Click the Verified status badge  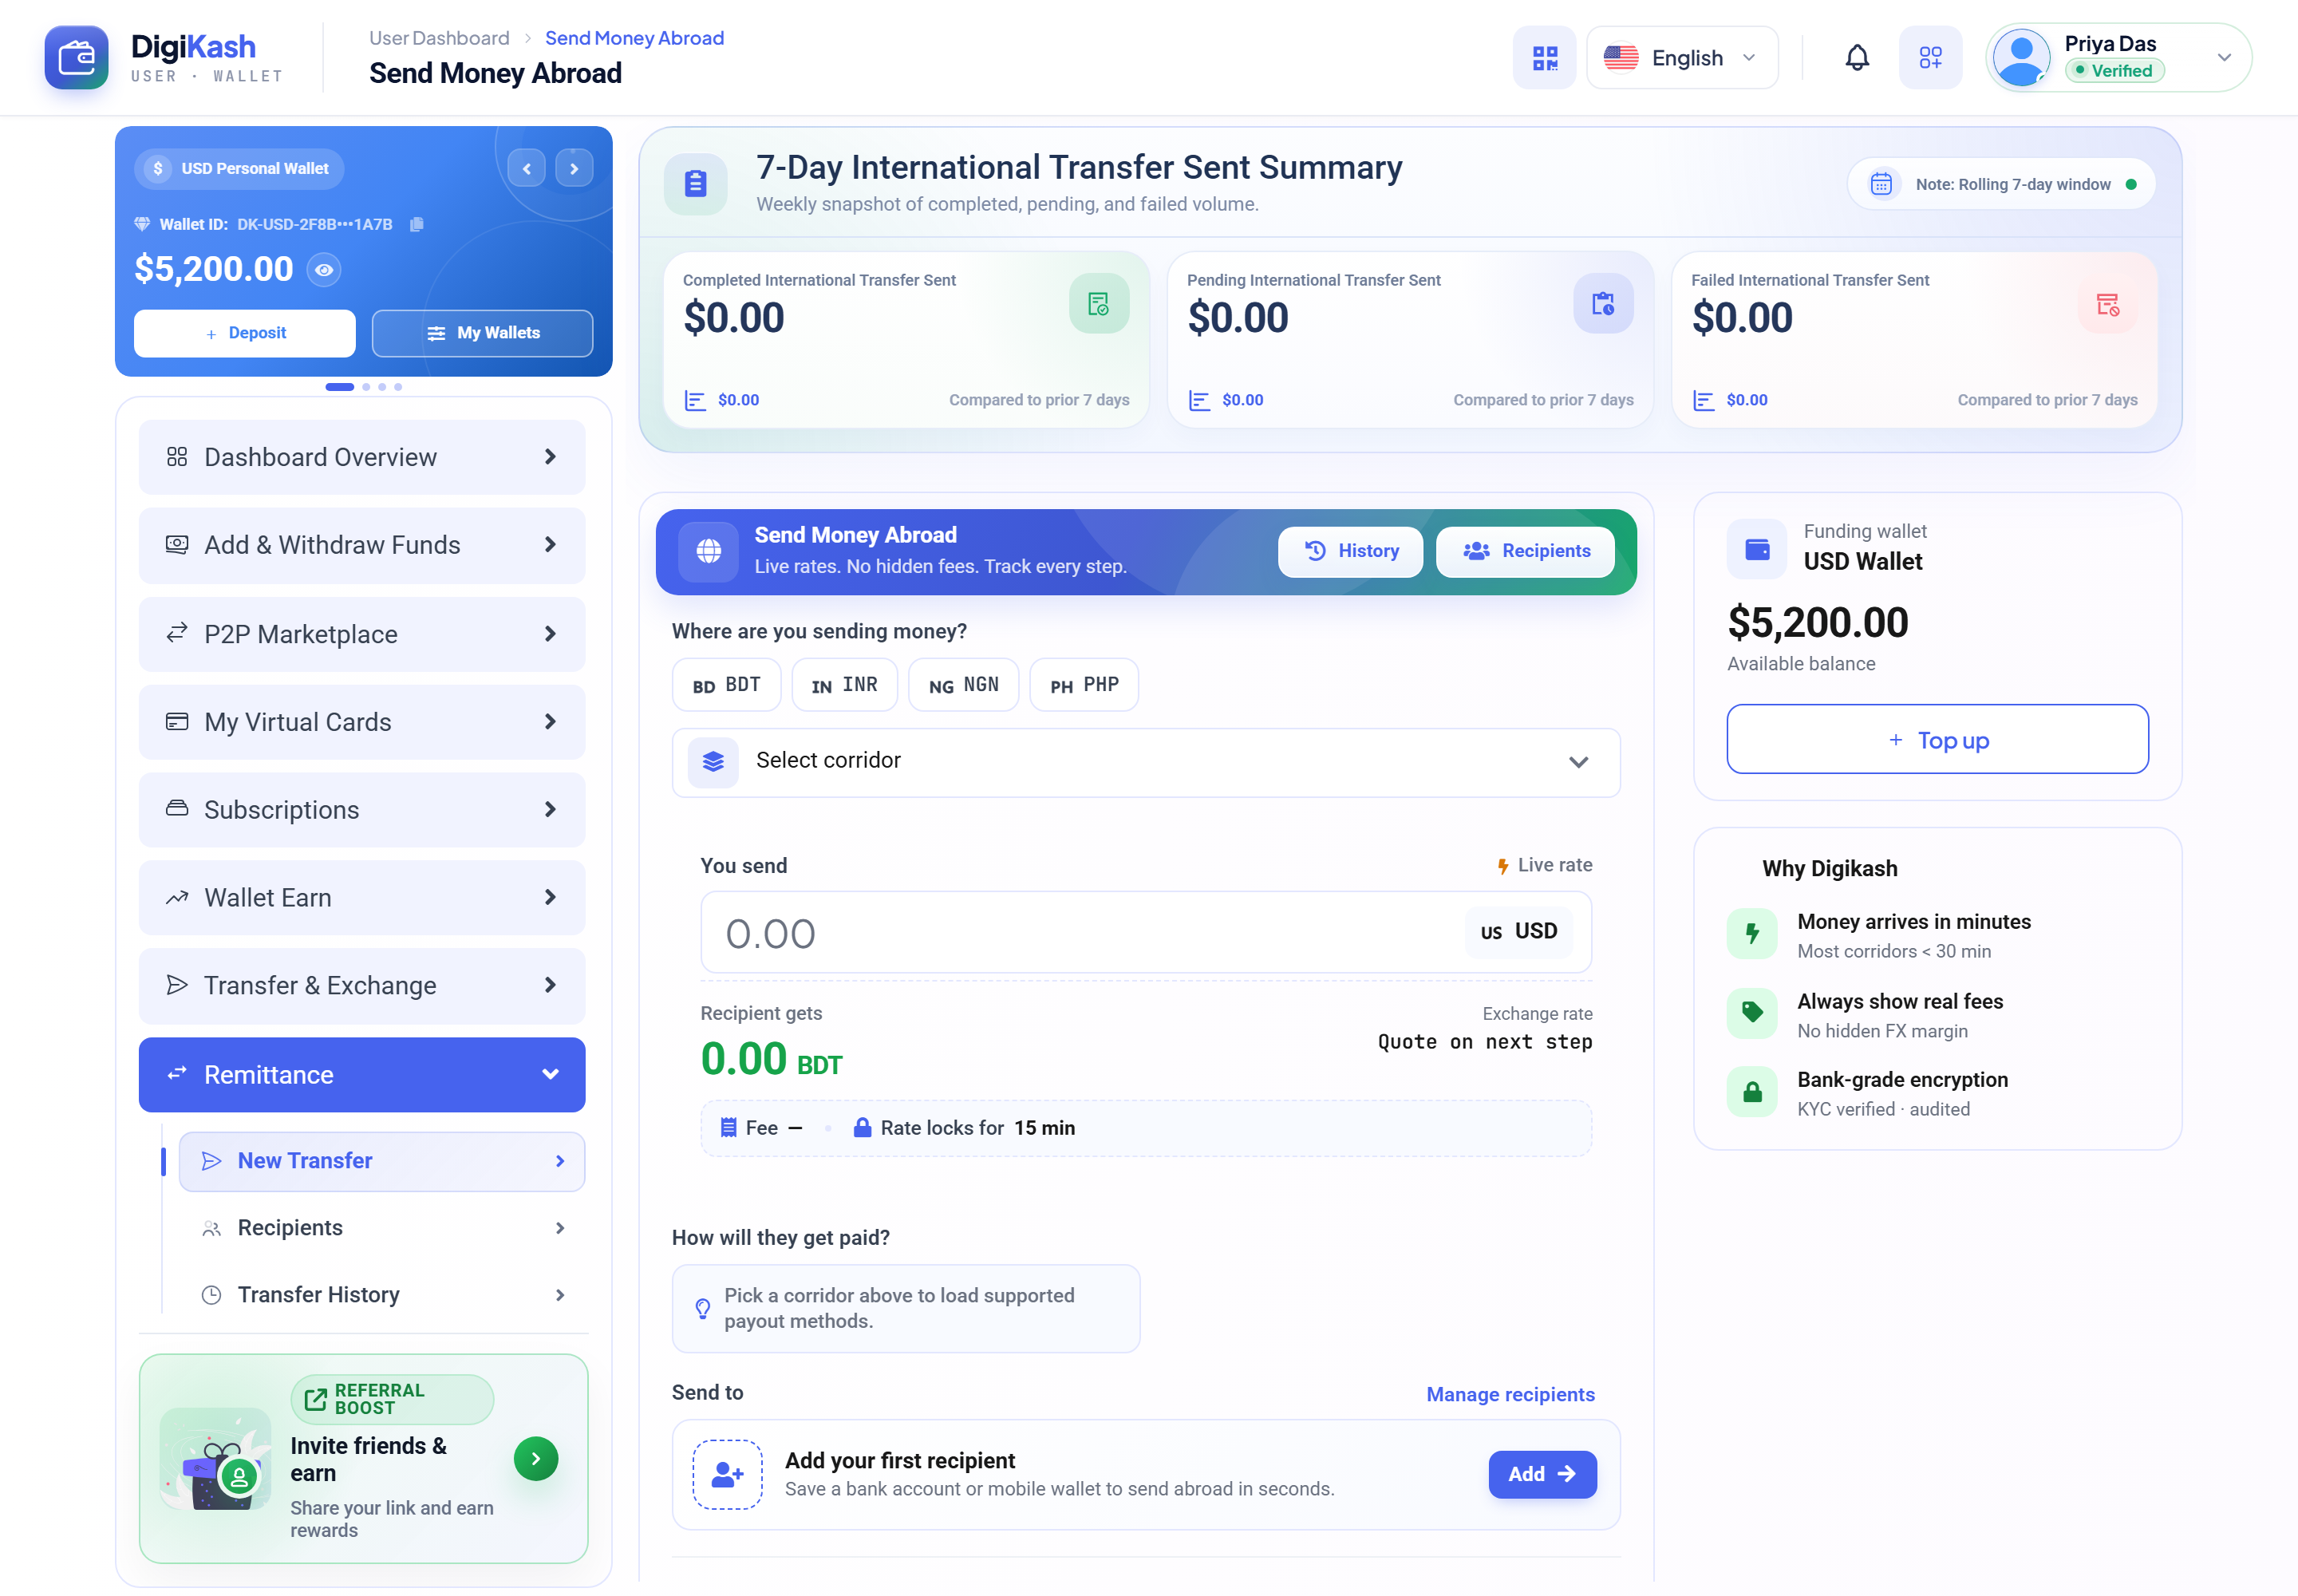(x=2114, y=71)
